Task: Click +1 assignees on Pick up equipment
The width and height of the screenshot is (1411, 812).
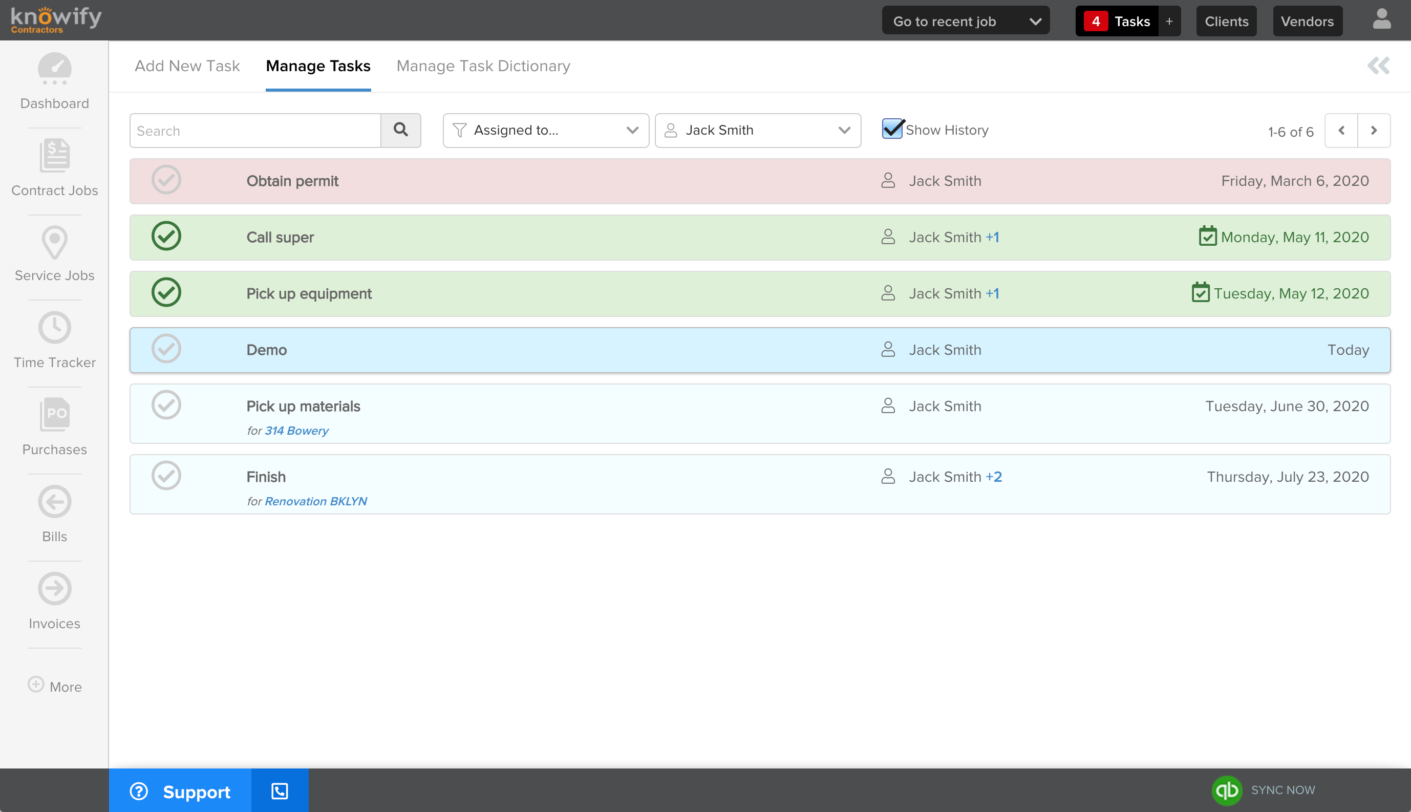Action: pyautogui.click(x=992, y=293)
